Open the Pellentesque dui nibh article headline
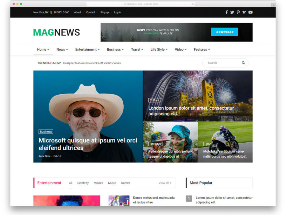 pos(170,154)
